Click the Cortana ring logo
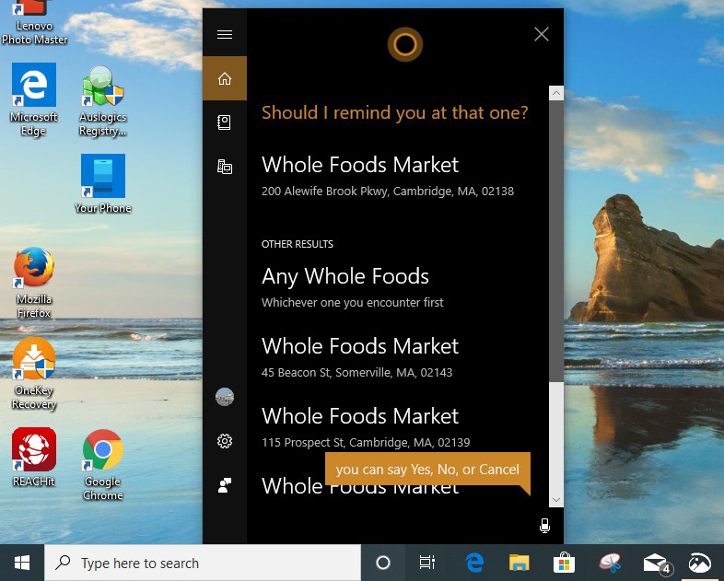This screenshot has width=724, height=581. [x=405, y=44]
